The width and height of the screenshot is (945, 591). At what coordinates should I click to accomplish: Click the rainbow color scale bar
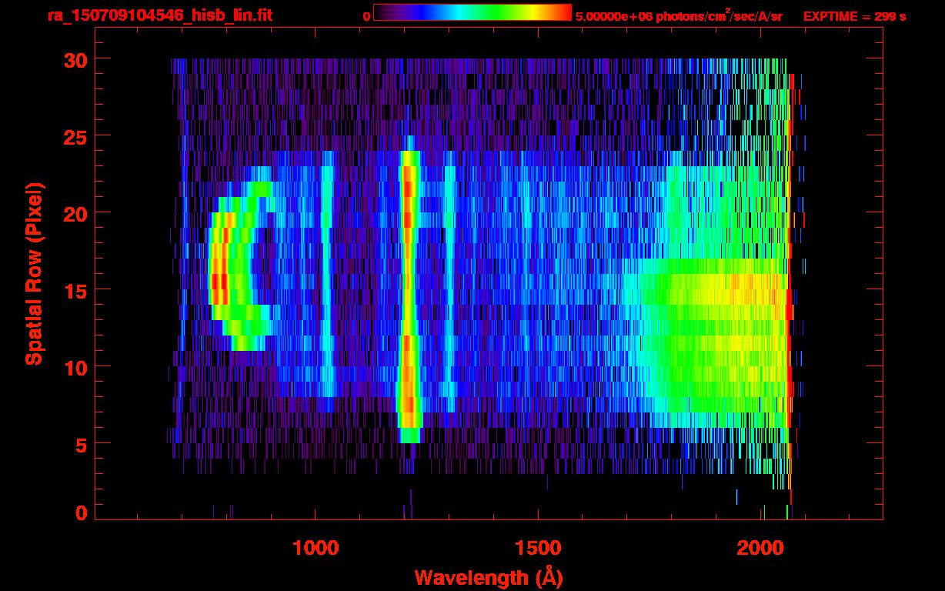[472, 12]
